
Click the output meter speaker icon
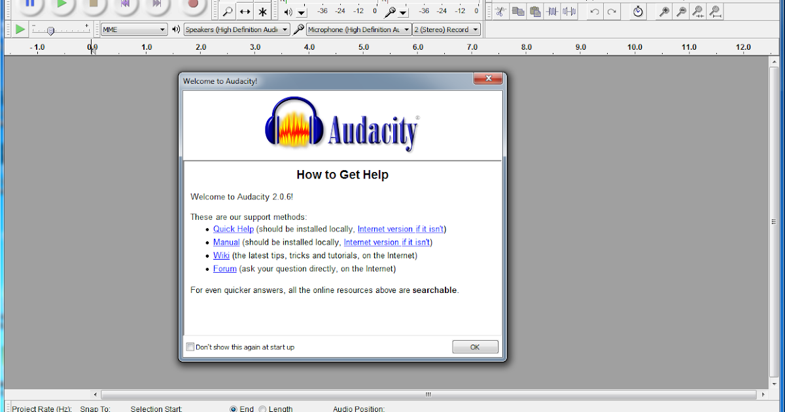[288, 12]
